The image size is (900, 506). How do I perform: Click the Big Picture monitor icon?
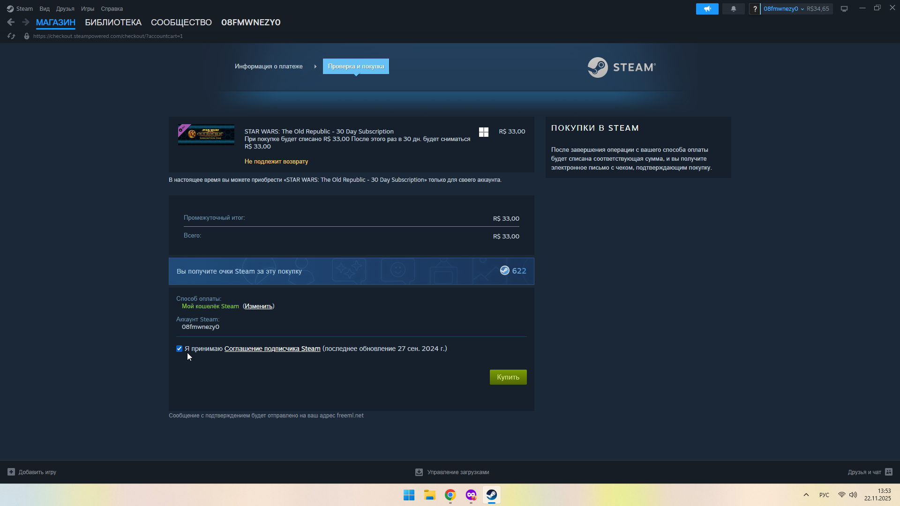[x=844, y=9]
